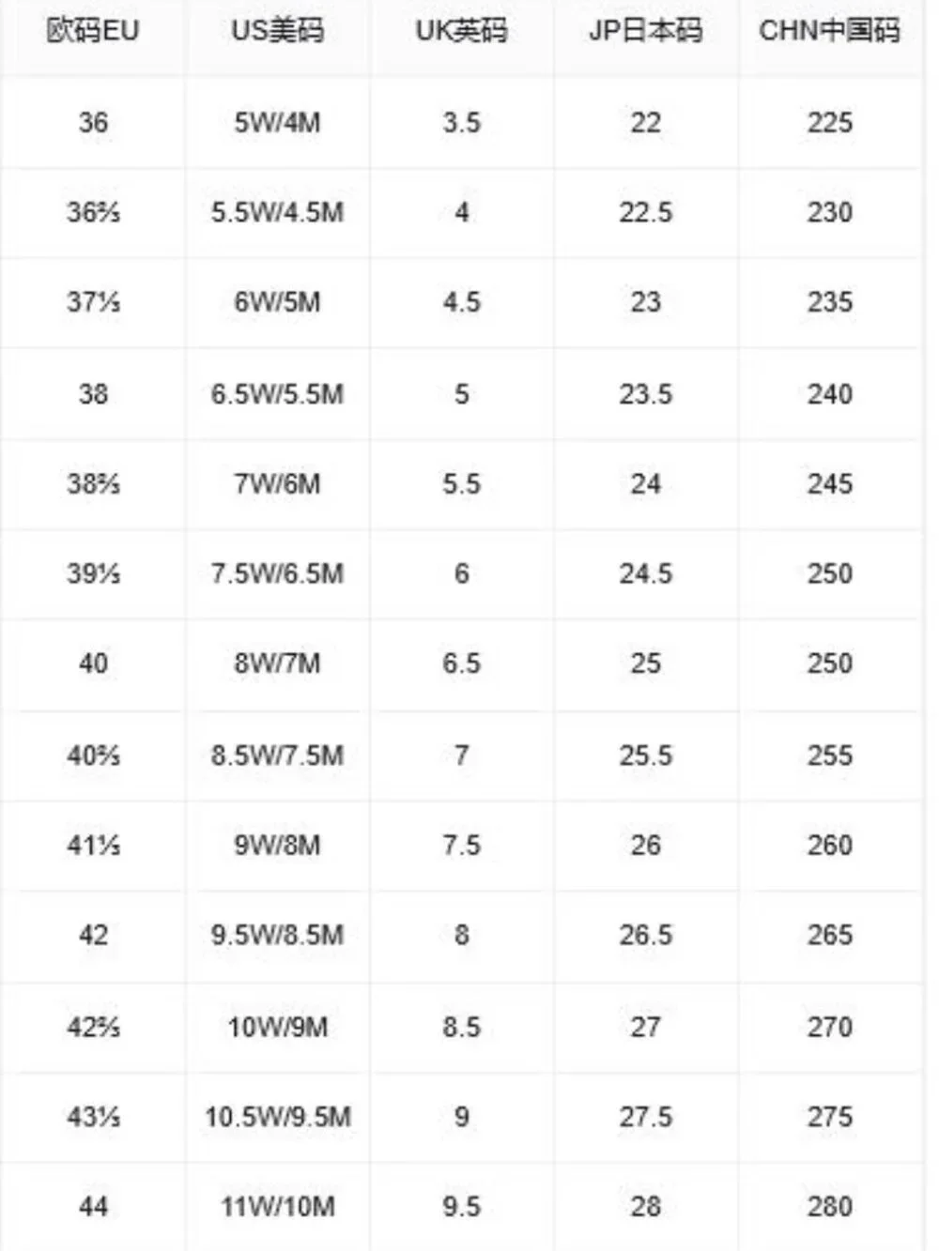
Task: Click EU size 44 cell
Action: [93, 1207]
